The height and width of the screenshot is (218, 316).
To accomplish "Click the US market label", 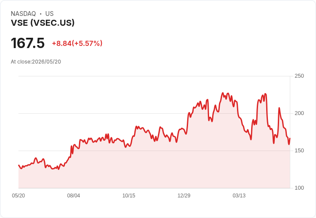I will click(x=49, y=14).
